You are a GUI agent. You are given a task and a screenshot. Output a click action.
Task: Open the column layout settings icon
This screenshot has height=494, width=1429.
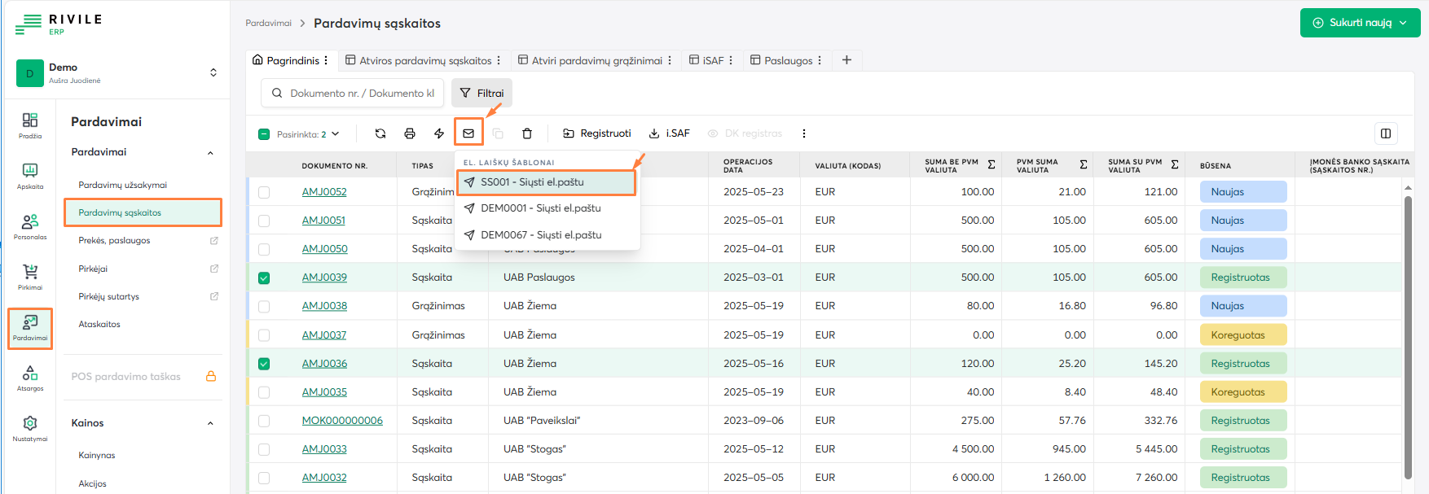pos(1385,133)
